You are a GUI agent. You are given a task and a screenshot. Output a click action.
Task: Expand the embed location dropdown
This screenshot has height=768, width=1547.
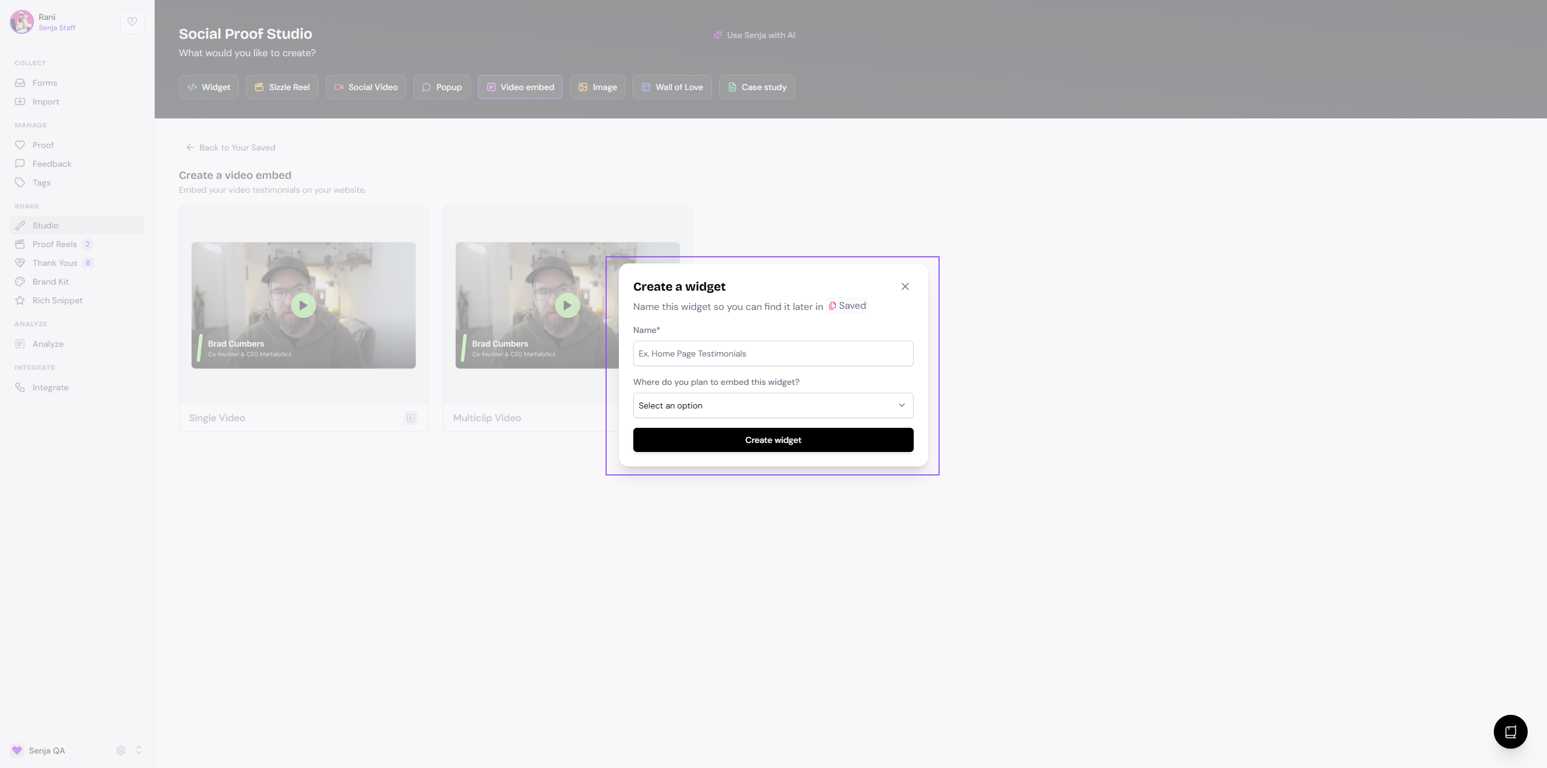coord(773,405)
